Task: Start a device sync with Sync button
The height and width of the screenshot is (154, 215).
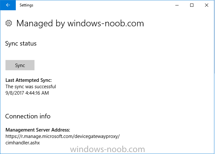Action: [x=20, y=65]
